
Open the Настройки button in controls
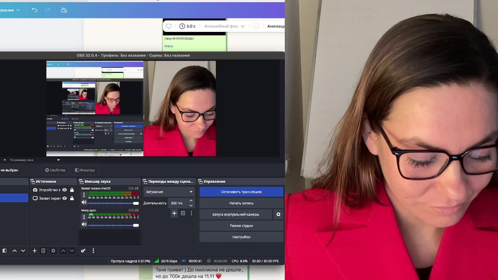(241, 237)
